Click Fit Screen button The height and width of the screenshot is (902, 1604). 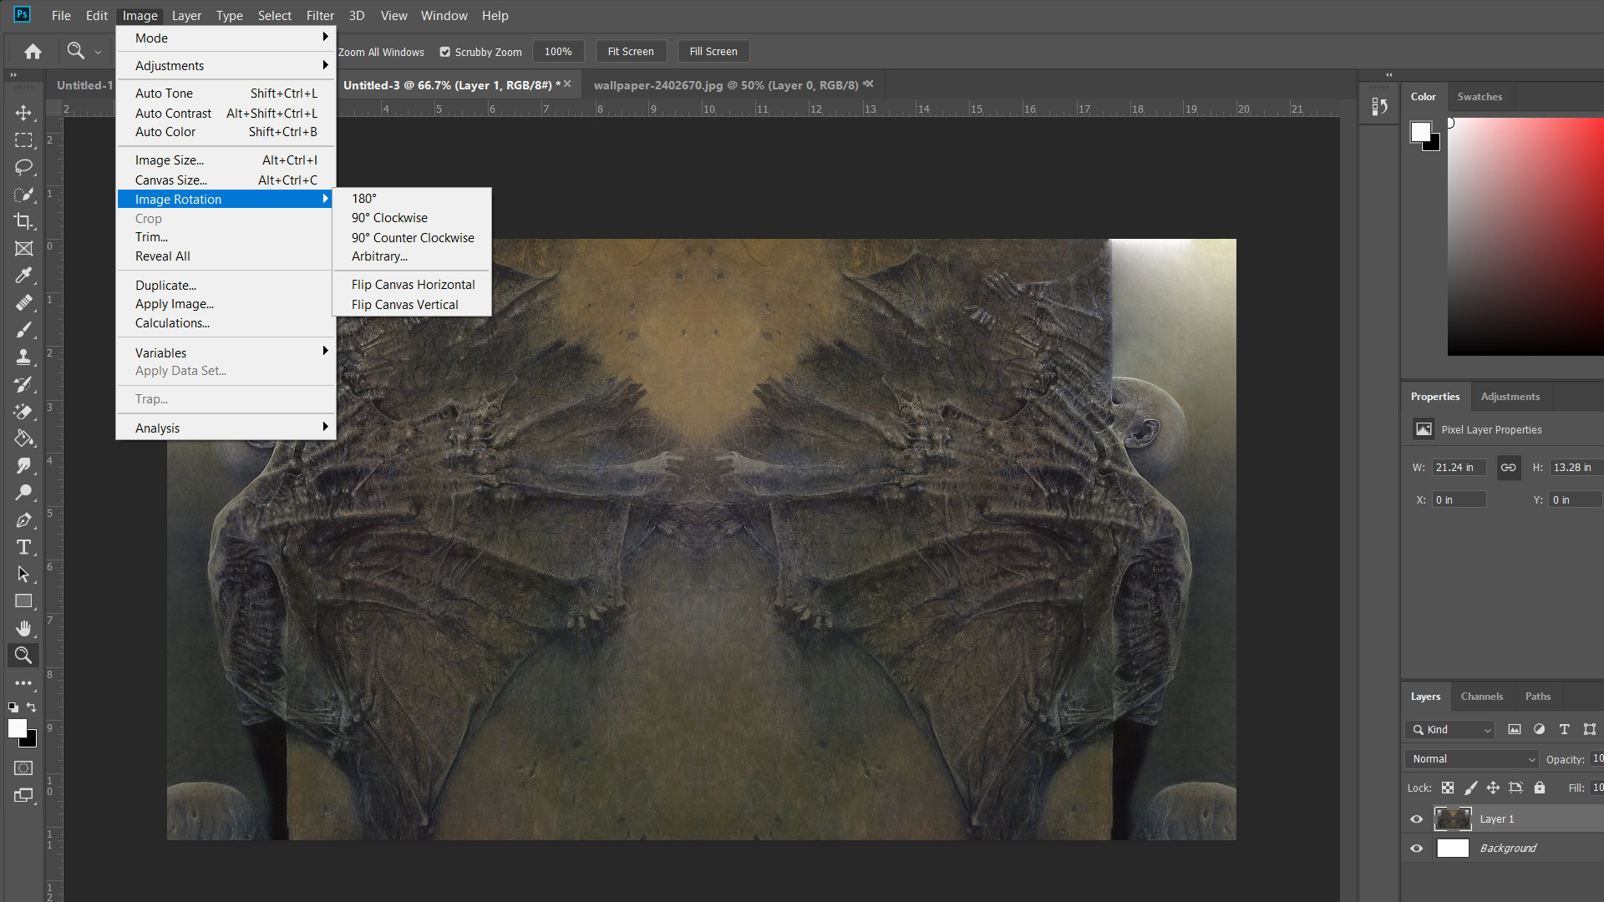(x=630, y=51)
